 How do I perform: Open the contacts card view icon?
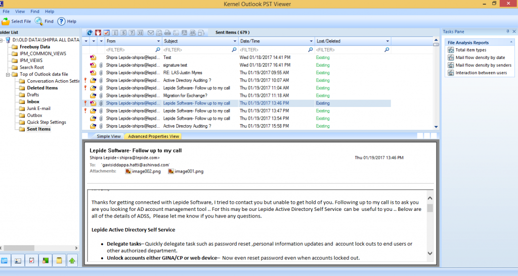click(18, 260)
